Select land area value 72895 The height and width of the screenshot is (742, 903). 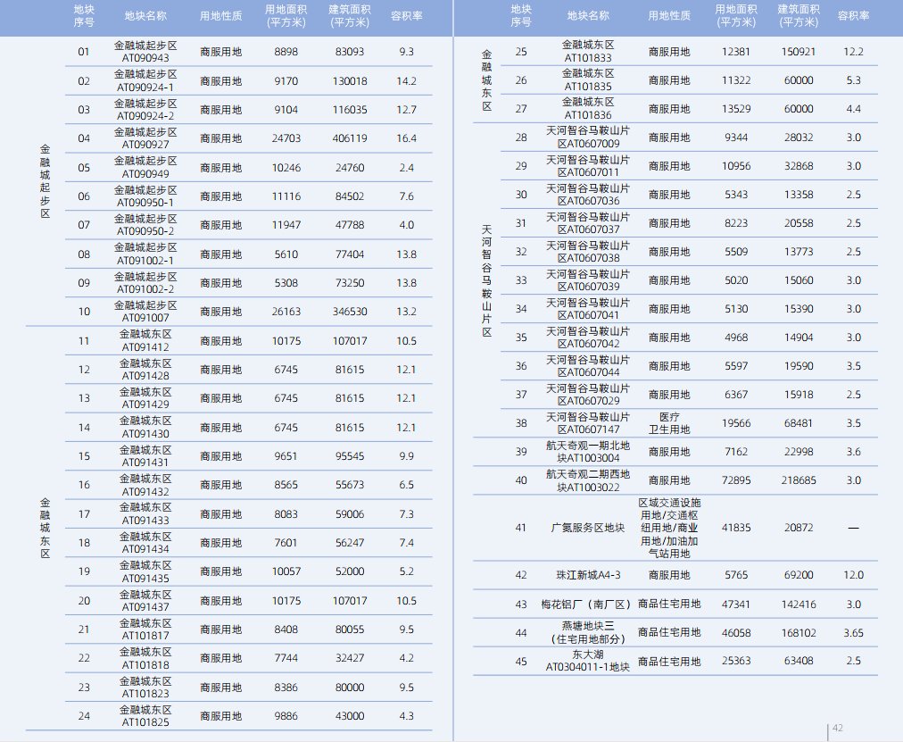click(x=736, y=480)
